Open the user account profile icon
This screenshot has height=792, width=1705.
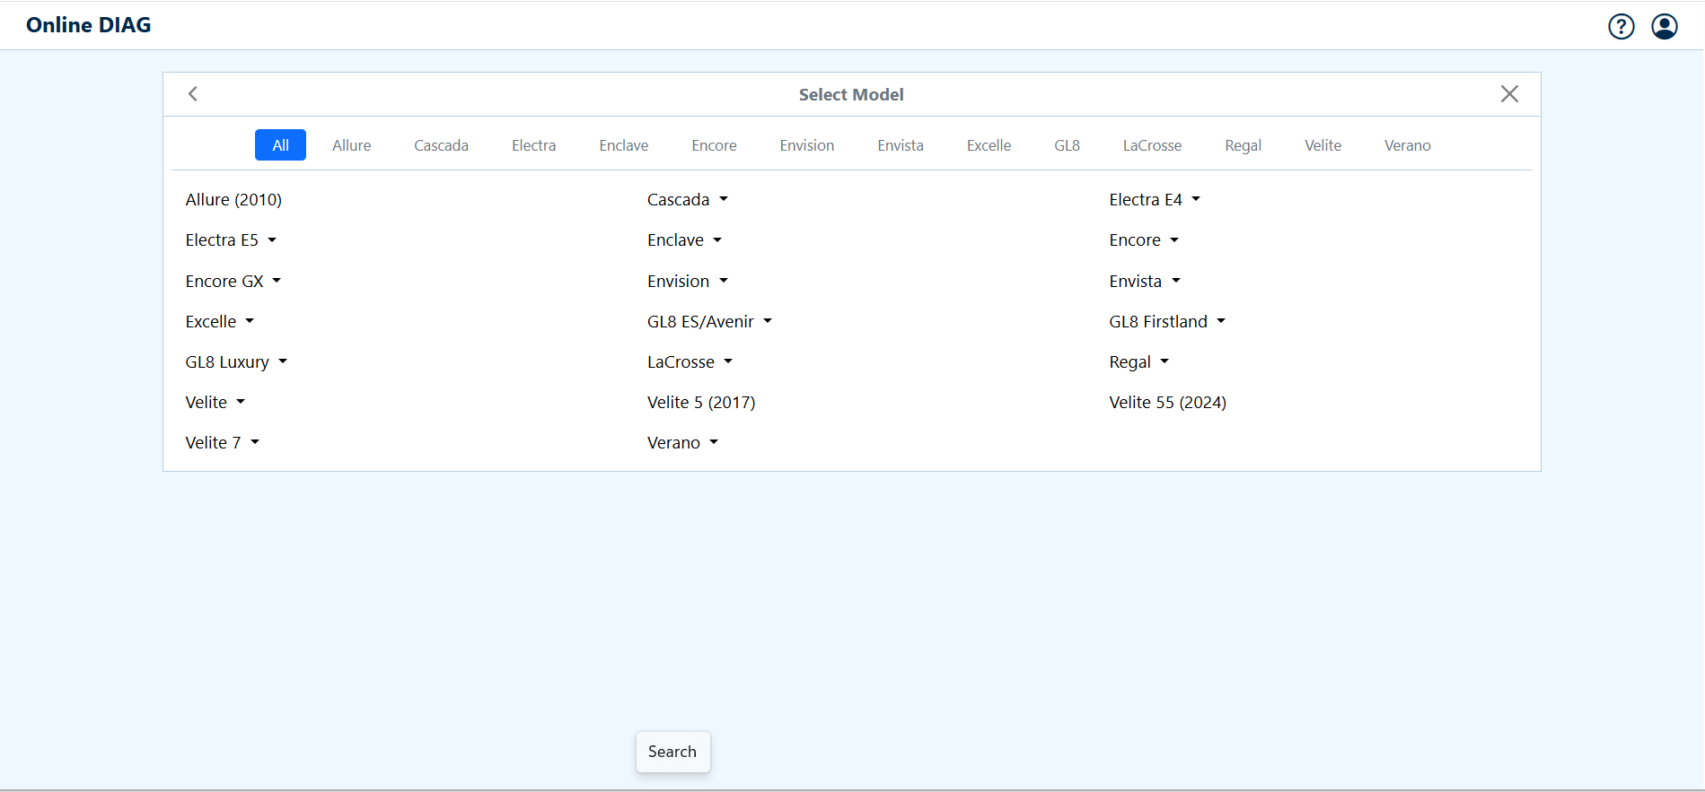tap(1664, 27)
